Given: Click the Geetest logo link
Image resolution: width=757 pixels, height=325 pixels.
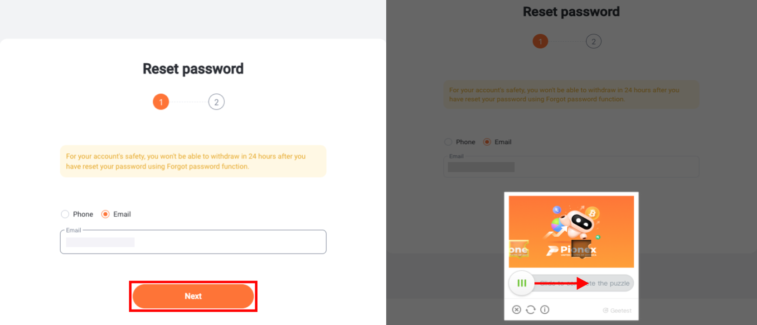Looking at the screenshot, I should (x=617, y=311).
